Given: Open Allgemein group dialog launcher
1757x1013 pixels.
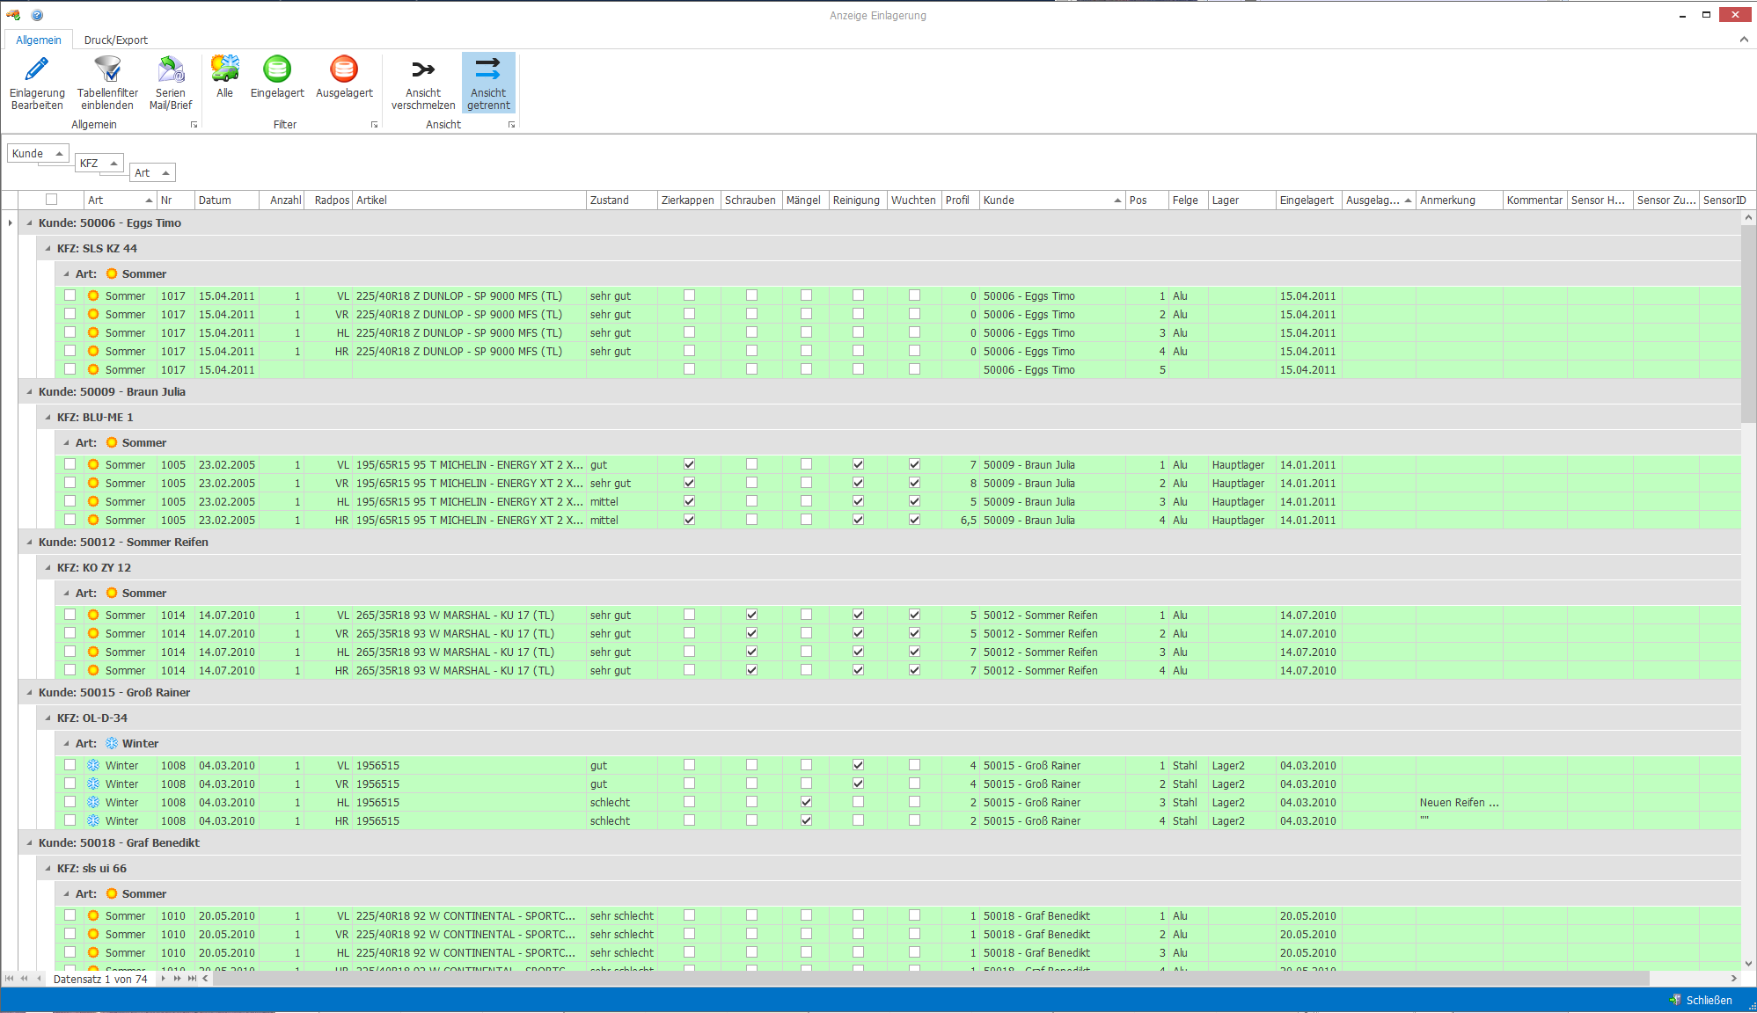Looking at the screenshot, I should pyautogui.click(x=194, y=125).
